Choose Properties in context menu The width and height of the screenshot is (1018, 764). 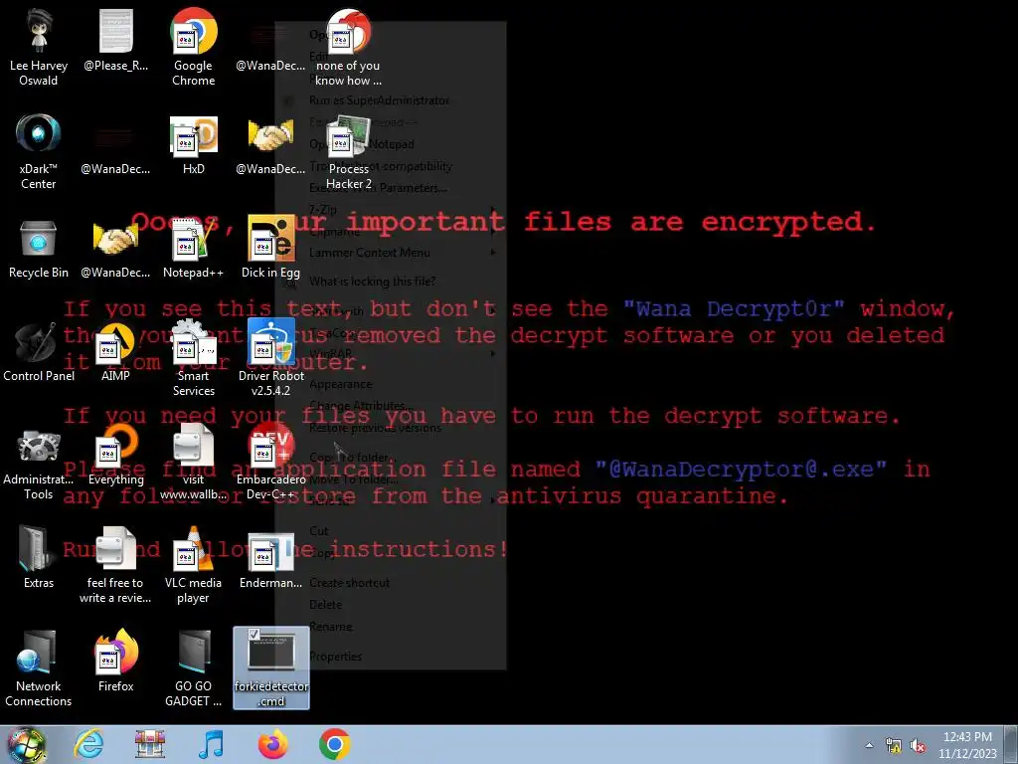coord(390,657)
